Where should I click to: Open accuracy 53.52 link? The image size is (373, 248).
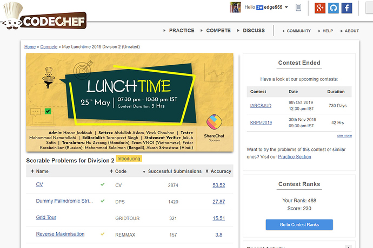219,185
